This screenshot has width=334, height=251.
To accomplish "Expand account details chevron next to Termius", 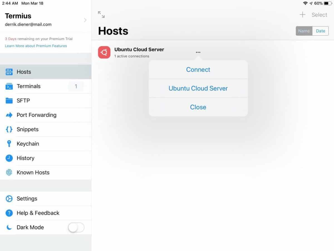I will (x=85, y=20).
